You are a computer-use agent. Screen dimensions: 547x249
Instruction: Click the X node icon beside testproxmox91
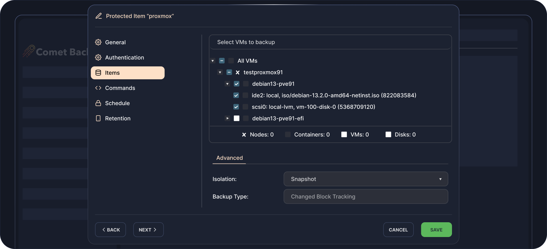[237, 73]
